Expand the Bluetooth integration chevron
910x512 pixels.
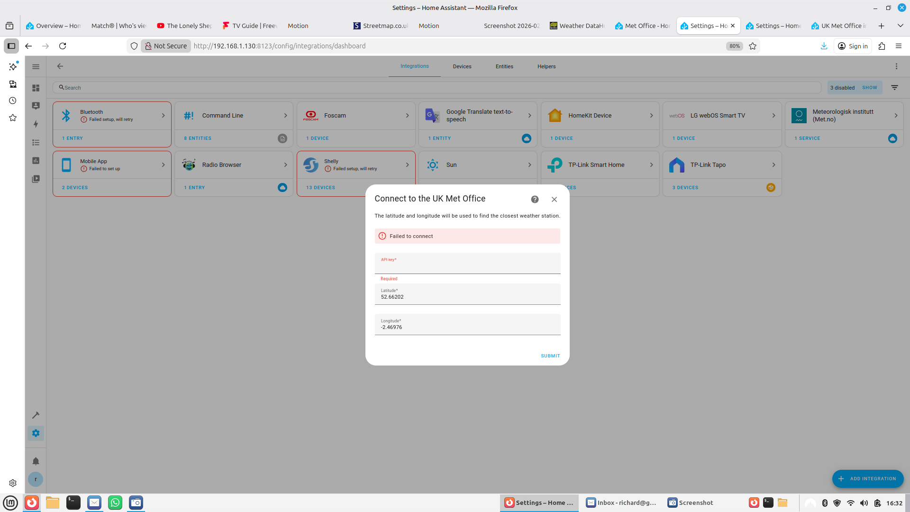[x=163, y=116]
